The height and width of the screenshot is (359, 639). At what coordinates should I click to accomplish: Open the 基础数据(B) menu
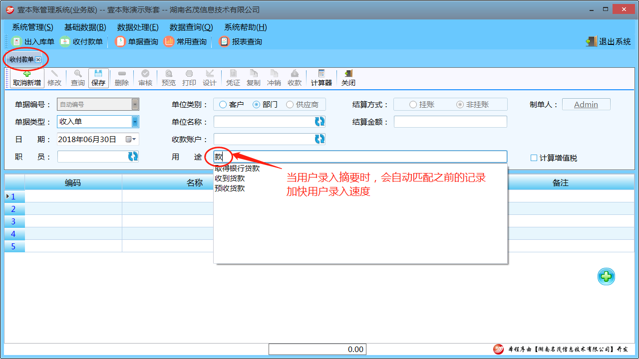[x=85, y=27]
